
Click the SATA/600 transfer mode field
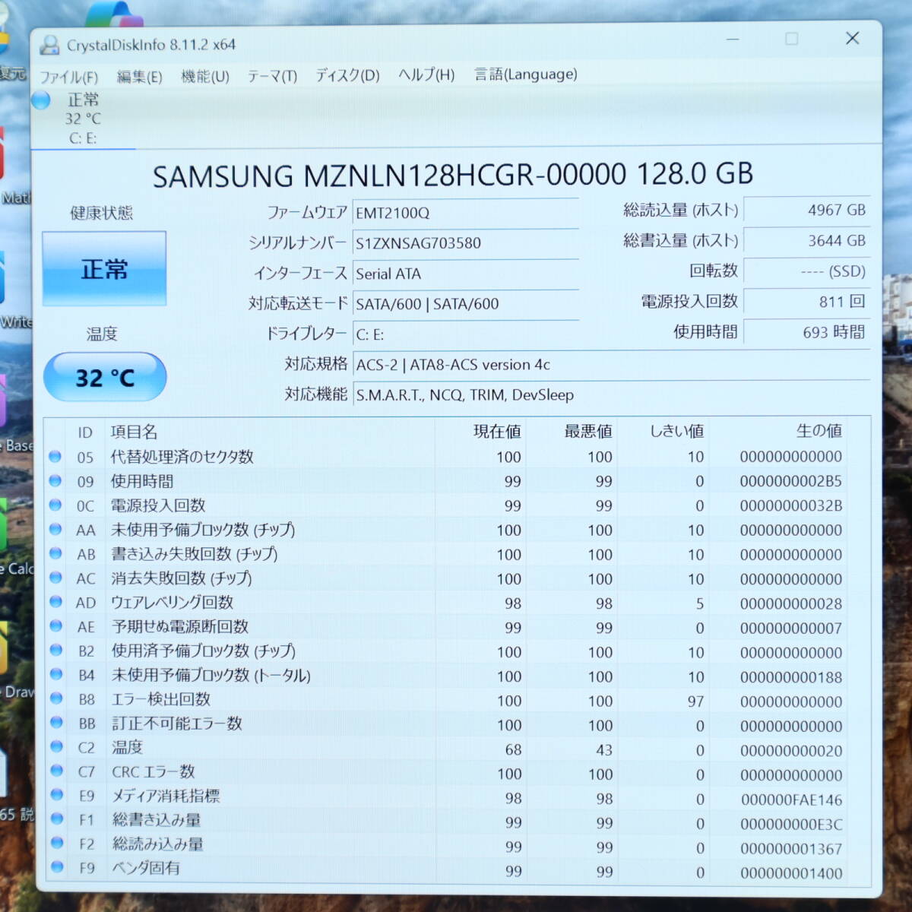point(465,304)
